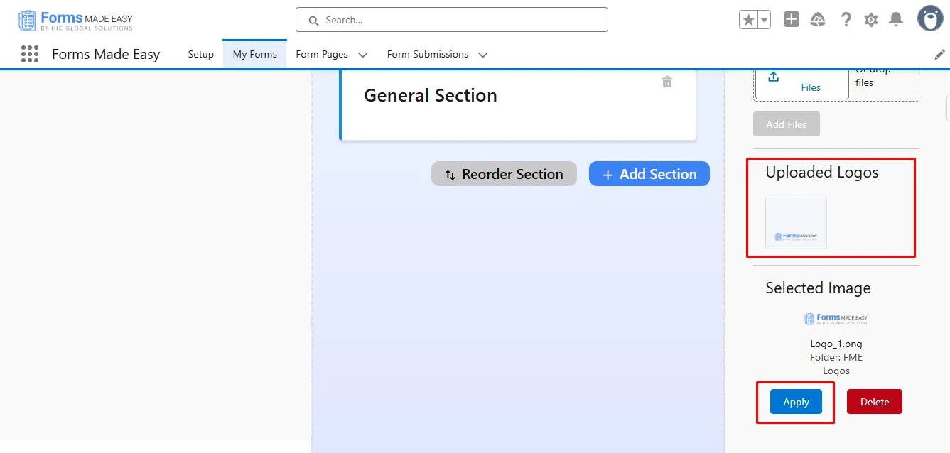Show notifications bell
The height and width of the screenshot is (453, 950).
(896, 20)
